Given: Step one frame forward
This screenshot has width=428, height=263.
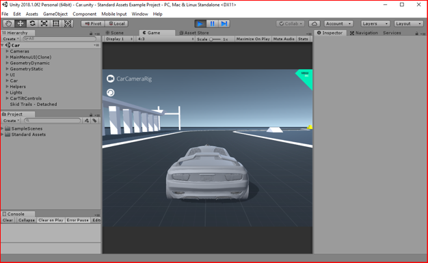Looking at the screenshot, I should coord(224,24).
